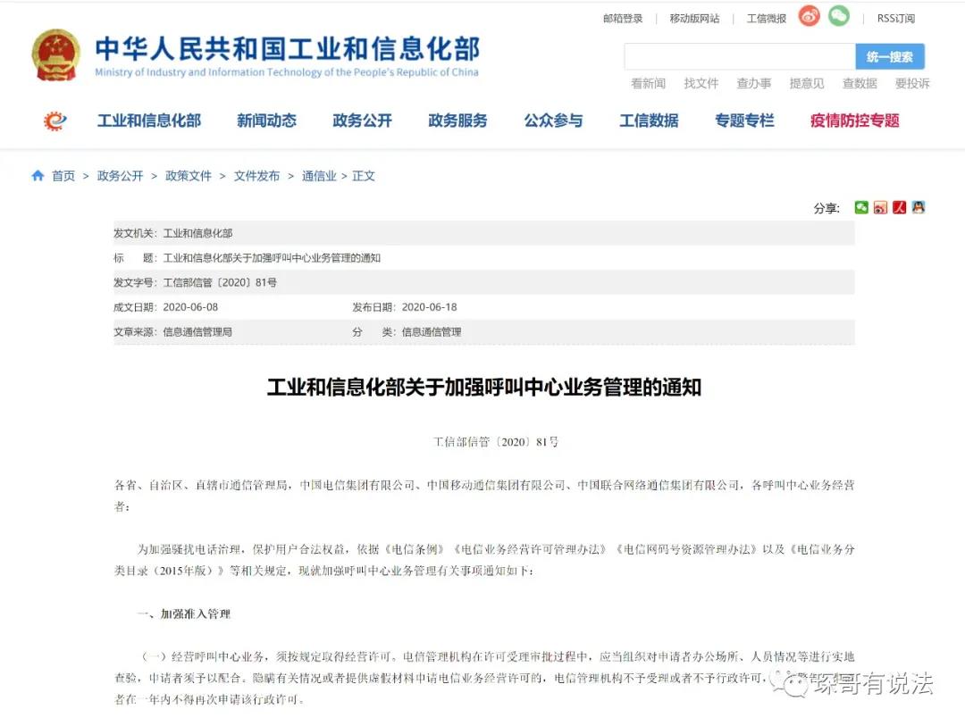Viewport: 965px width, 726px height.
Task: Open 疫情防控专题 nav menu
Action: [855, 121]
